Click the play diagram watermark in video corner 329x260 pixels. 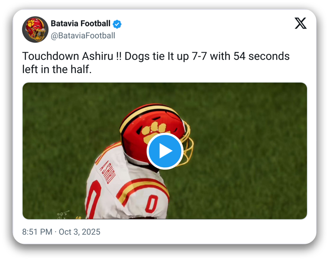(x=62, y=215)
